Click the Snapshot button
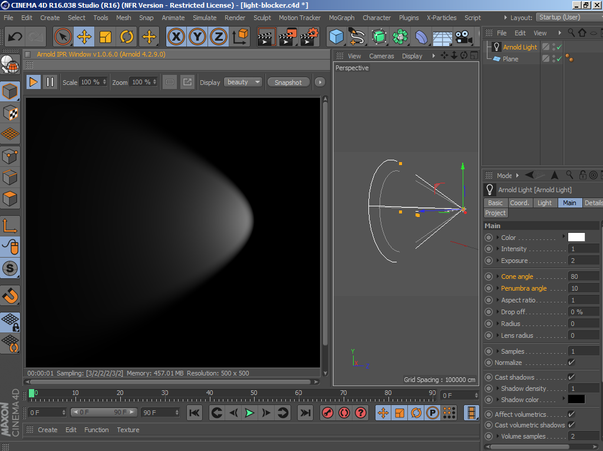The width and height of the screenshot is (603, 451). click(x=288, y=83)
